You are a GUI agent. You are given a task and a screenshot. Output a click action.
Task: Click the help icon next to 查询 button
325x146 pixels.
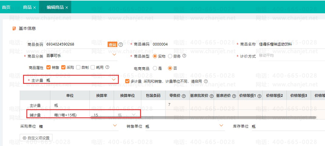point(121,45)
